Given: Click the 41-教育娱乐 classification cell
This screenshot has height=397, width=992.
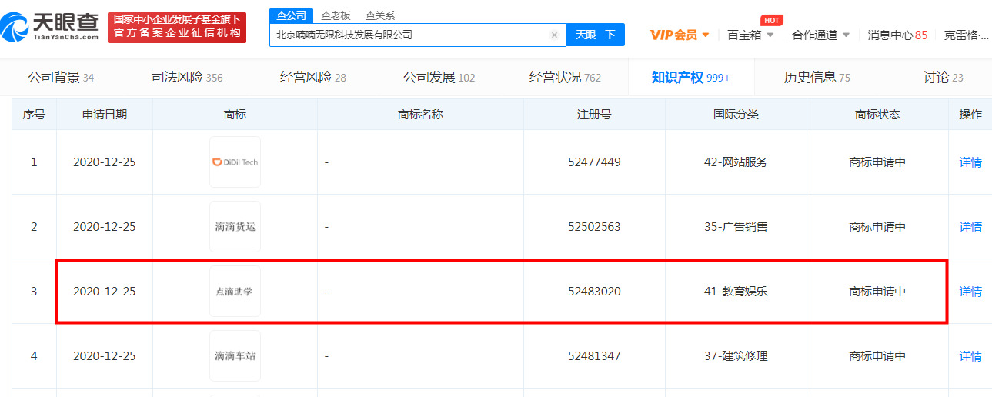Looking at the screenshot, I should click(736, 292).
